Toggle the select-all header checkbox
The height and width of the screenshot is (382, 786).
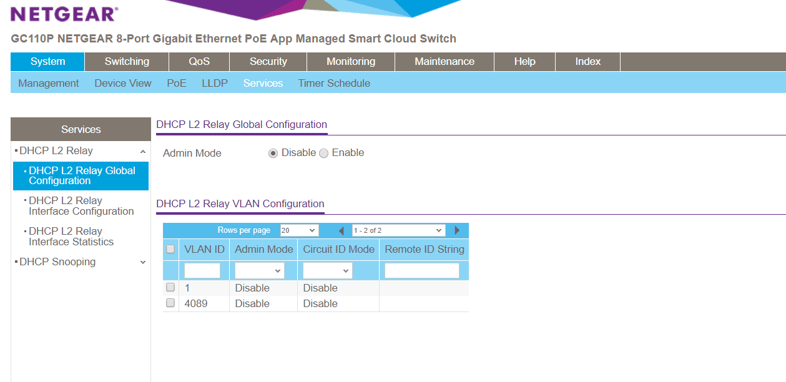(x=170, y=250)
